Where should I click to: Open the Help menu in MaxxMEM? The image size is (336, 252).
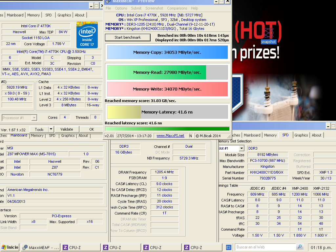(x=194, y=8)
